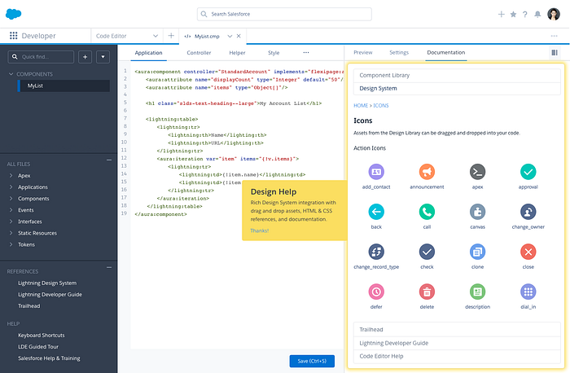Click the dial_in keypad icon
The width and height of the screenshot is (570, 373).
(x=528, y=292)
